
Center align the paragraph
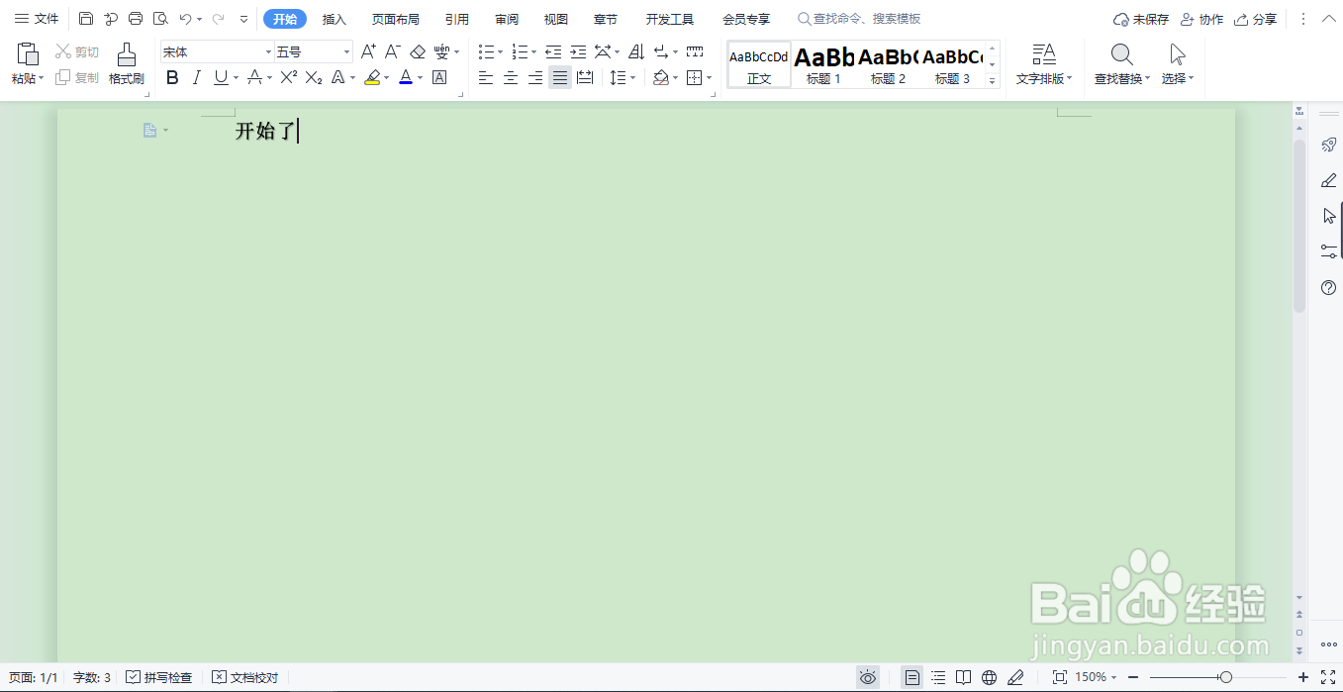click(511, 77)
